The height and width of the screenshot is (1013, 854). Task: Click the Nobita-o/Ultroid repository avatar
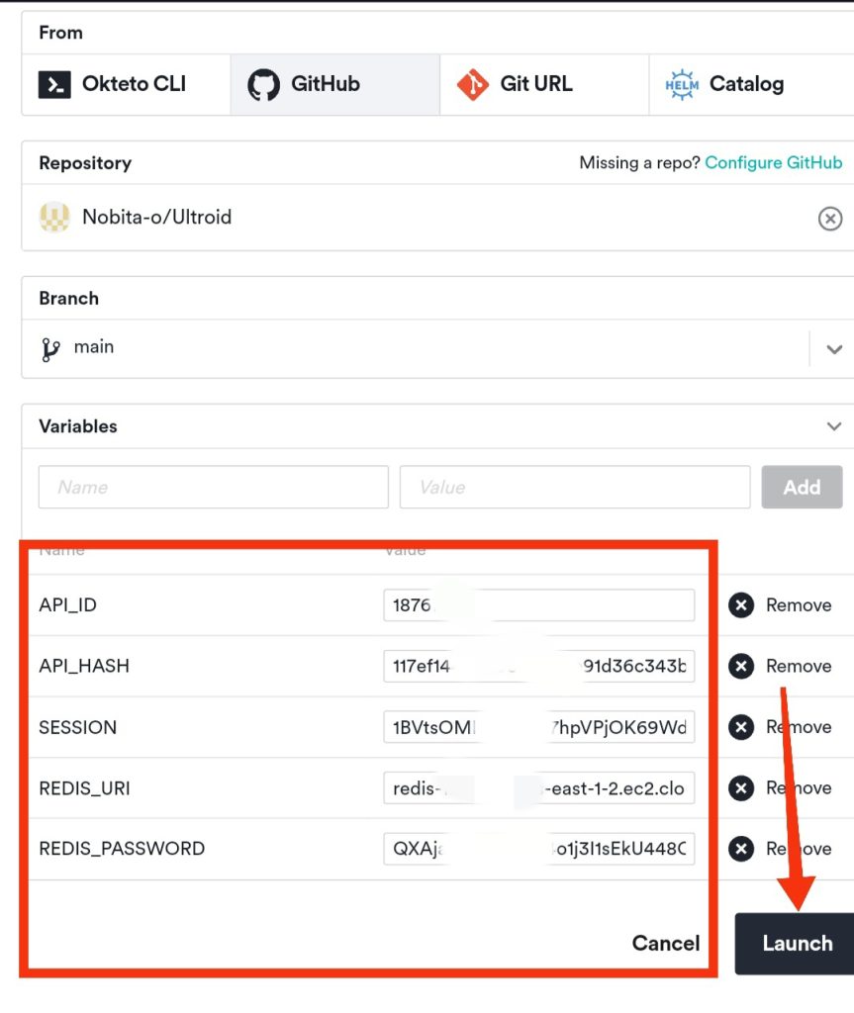(54, 218)
